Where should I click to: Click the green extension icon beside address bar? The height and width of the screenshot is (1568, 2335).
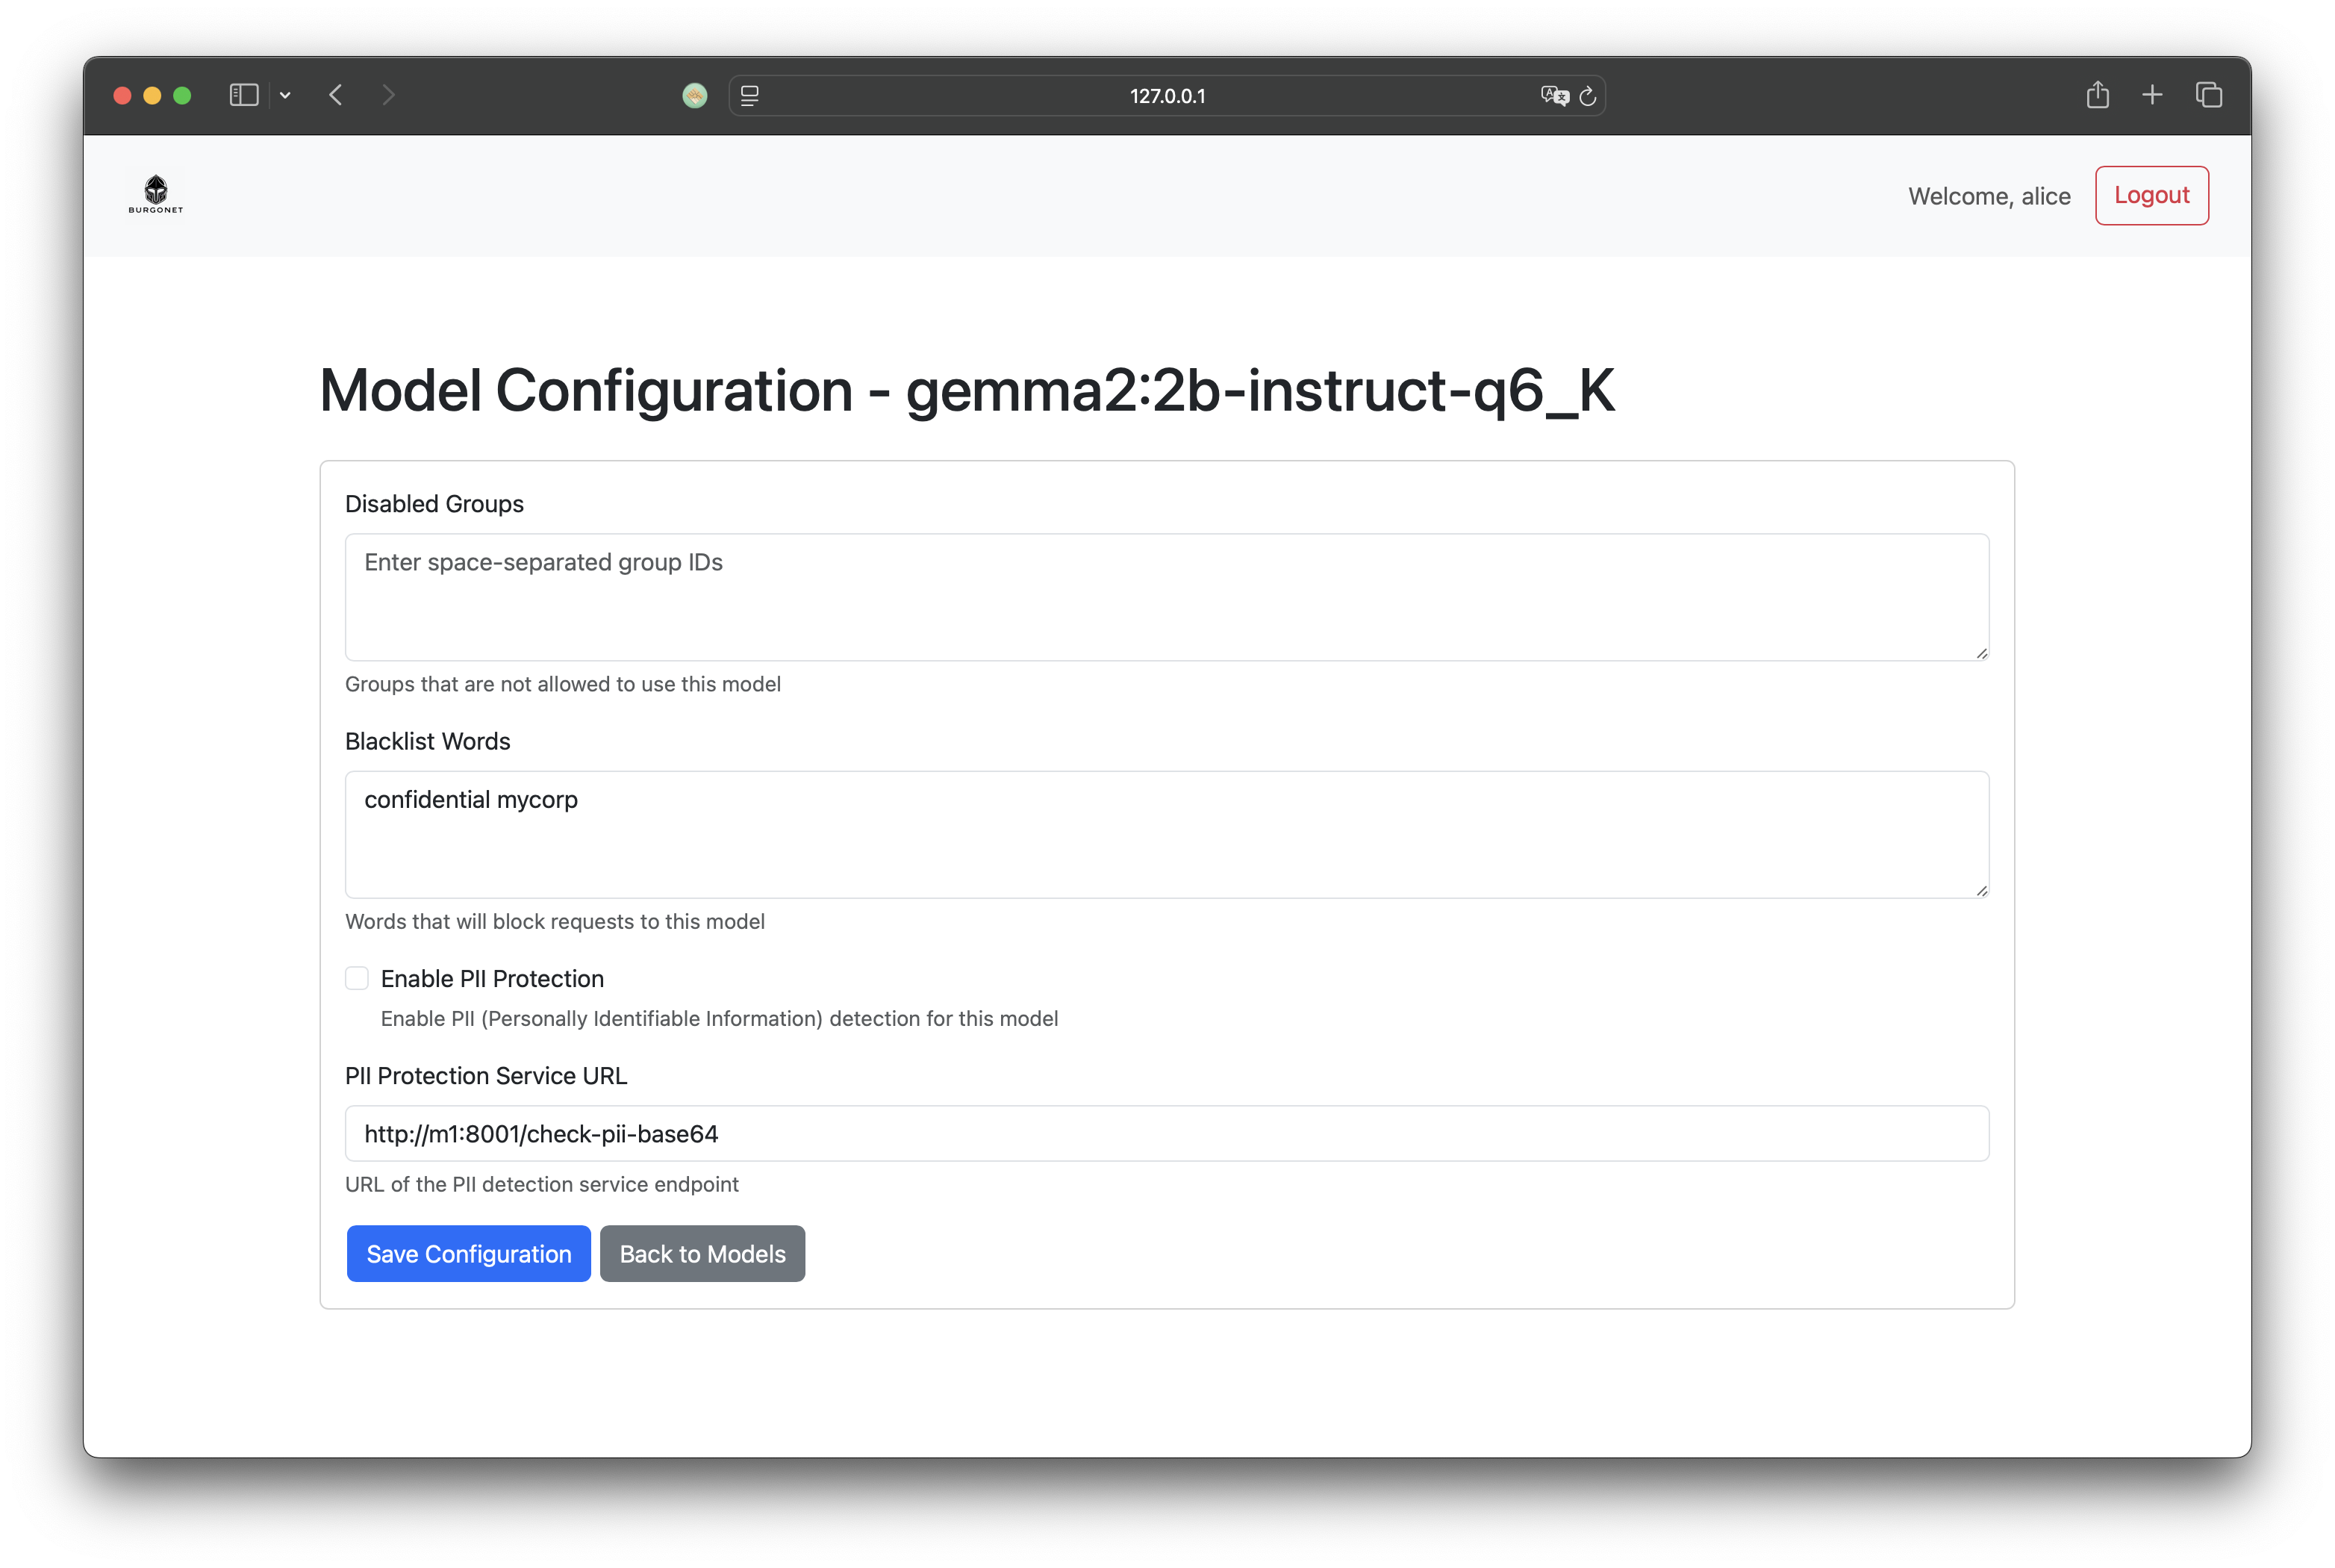pos(695,96)
